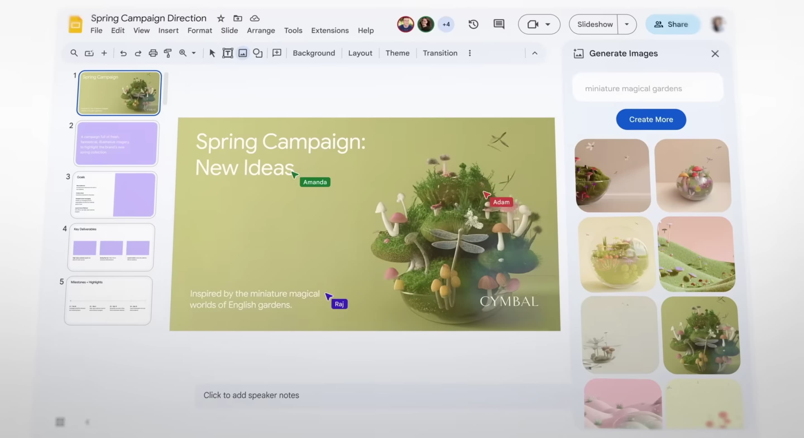
Task: Select slide 4 Key Deliverables thumbnail
Action: tap(111, 246)
